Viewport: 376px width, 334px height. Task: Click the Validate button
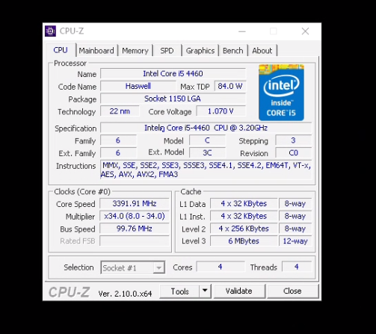click(x=239, y=291)
